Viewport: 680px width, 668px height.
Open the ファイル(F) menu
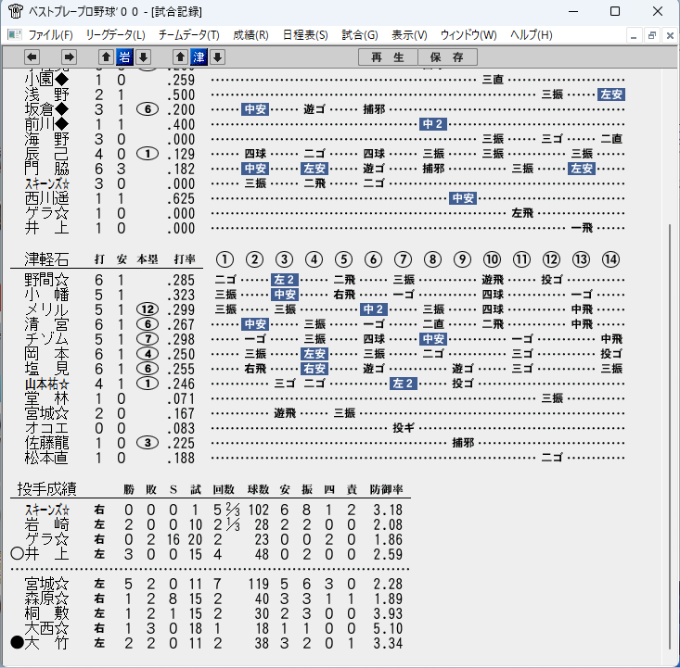(x=51, y=34)
